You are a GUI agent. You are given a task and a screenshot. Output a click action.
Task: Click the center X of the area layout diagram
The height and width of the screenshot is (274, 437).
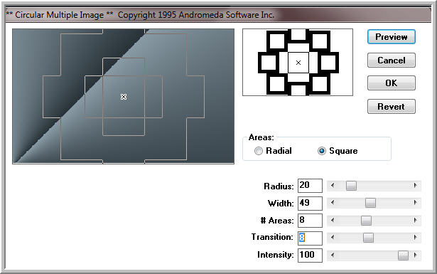coord(298,63)
